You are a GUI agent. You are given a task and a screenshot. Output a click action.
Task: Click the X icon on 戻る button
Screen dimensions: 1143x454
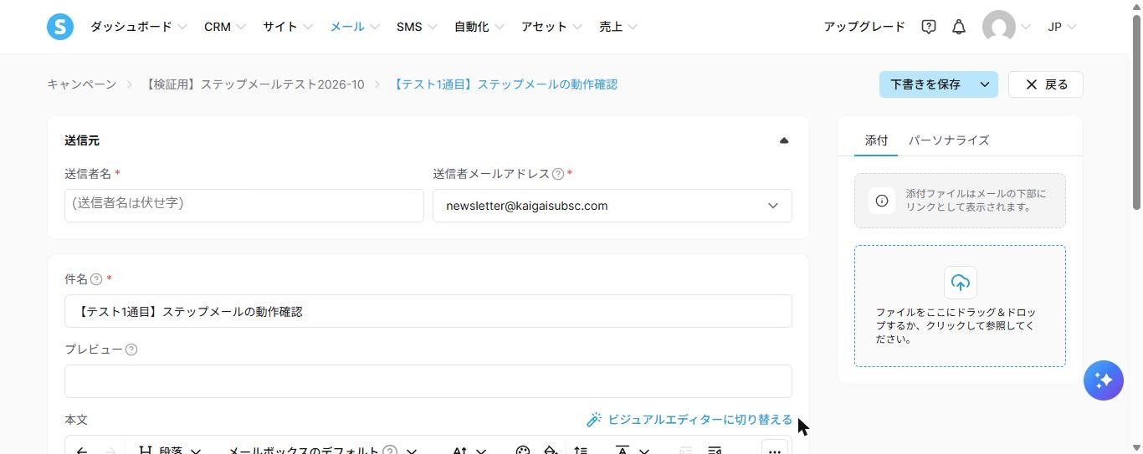pyautogui.click(x=1031, y=84)
